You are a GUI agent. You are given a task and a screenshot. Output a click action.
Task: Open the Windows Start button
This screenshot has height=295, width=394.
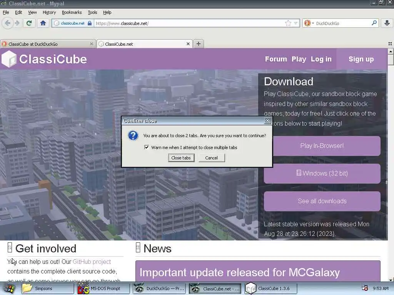coord(8,288)
